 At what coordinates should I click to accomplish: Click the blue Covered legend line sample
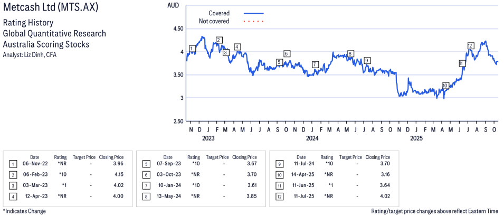[253, 13]
